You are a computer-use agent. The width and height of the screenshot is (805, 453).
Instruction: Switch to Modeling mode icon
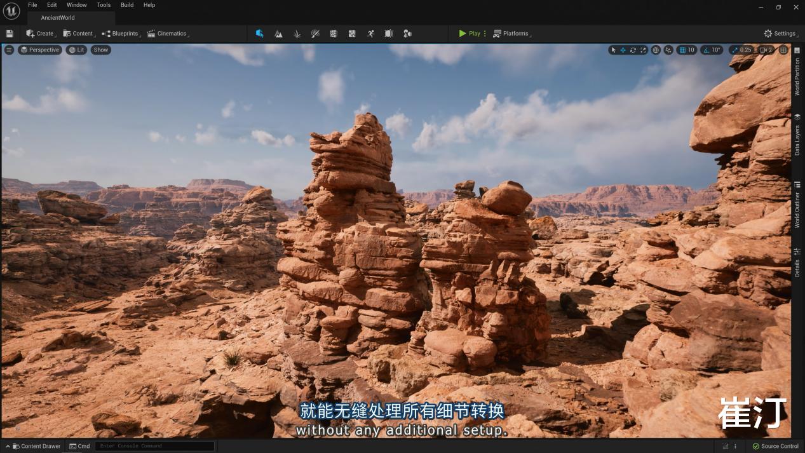(334, 34)
